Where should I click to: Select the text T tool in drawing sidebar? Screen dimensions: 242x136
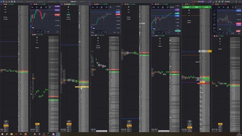[214, 21]
